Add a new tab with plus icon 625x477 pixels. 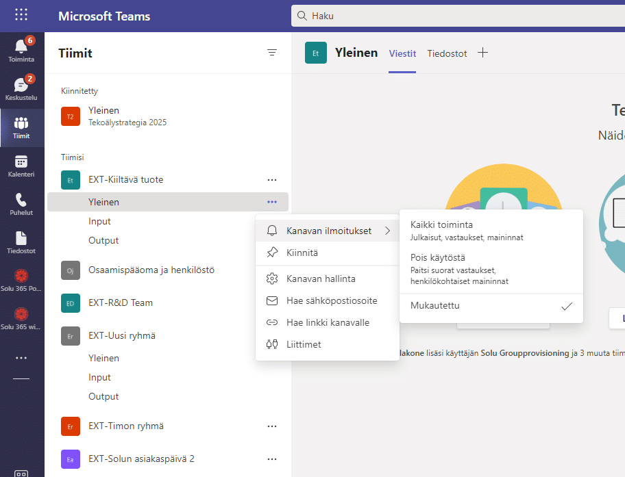pyautogui.click(x=482, y=53)
